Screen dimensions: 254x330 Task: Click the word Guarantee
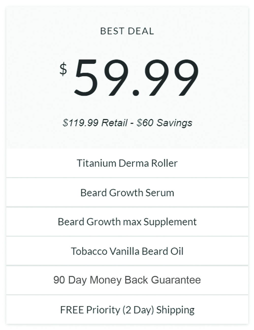click(x=176, y=280)
